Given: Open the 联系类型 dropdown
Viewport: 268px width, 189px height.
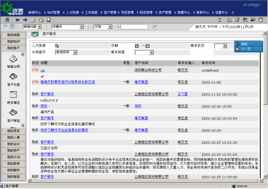Looking at the screenshot, I should click(x=151, y=52).
